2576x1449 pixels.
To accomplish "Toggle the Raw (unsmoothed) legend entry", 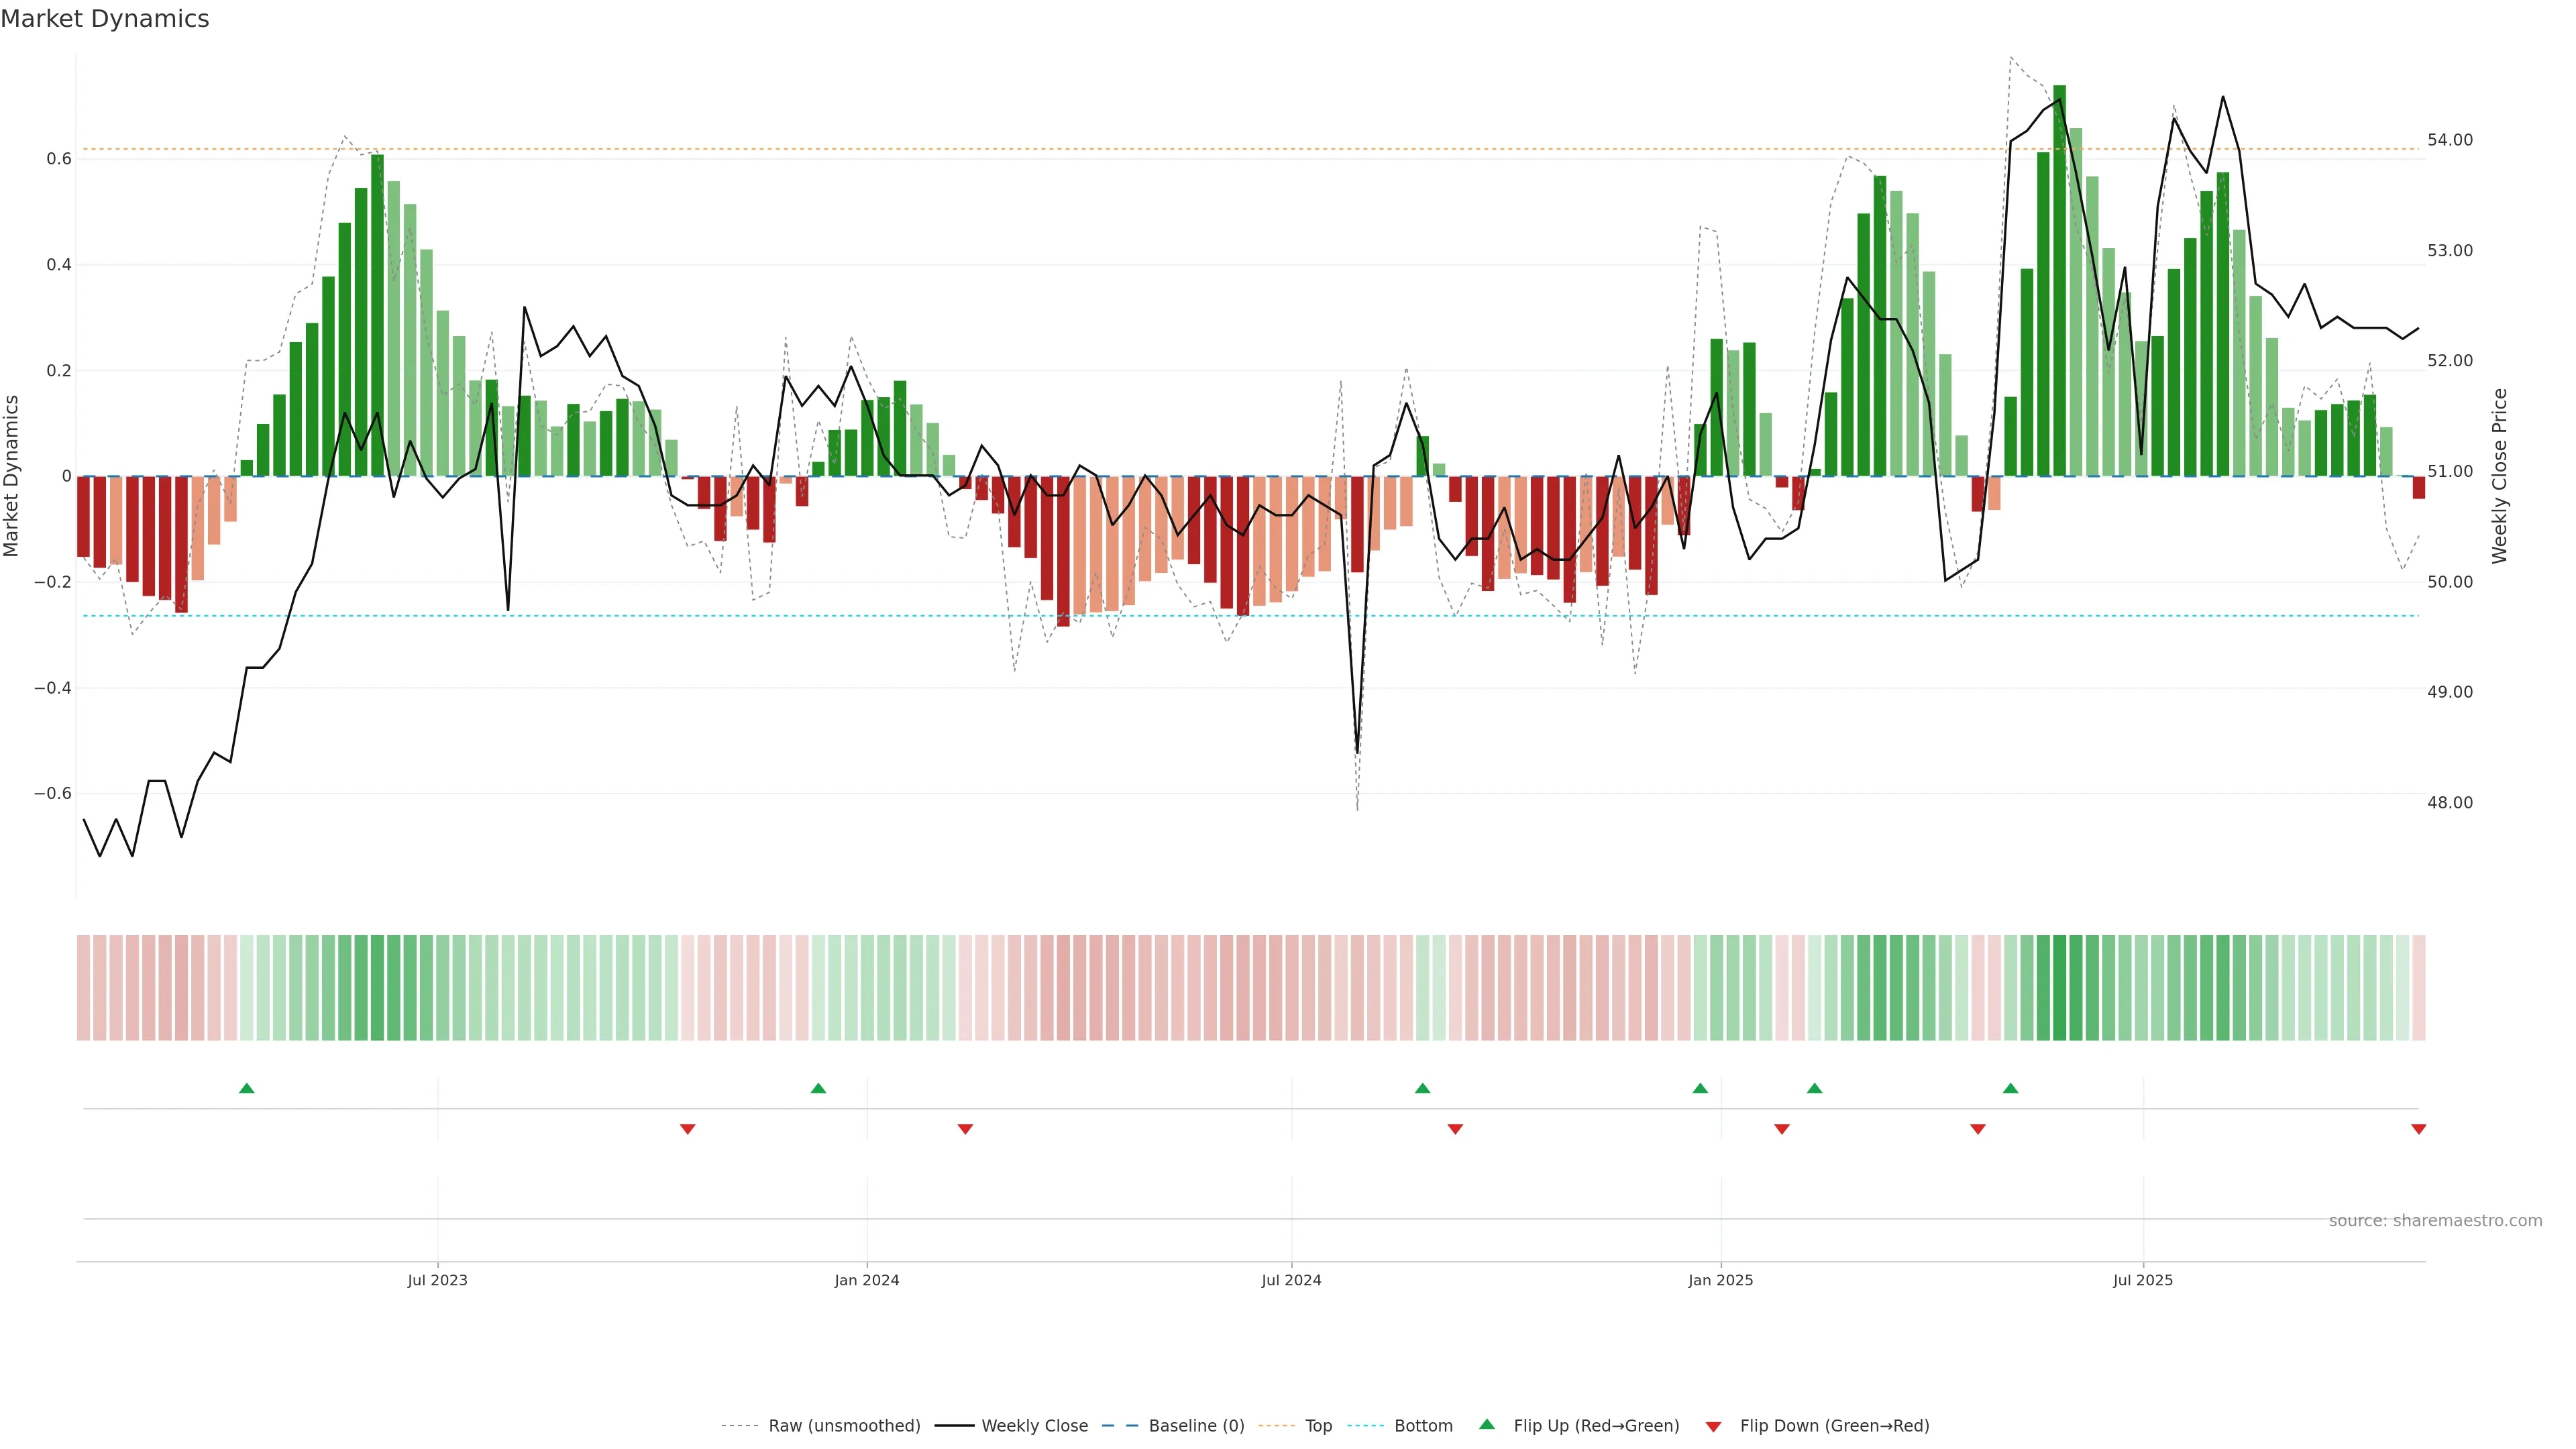I will 843,1426.
